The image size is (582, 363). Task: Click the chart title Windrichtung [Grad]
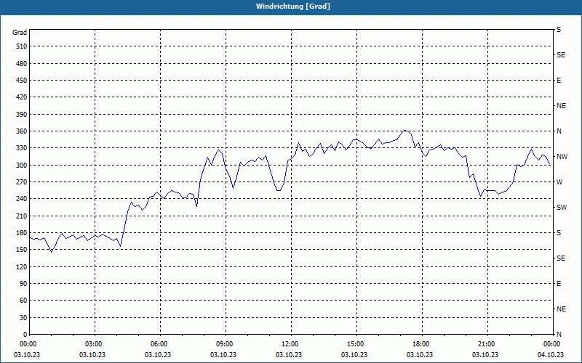[293, 7]
